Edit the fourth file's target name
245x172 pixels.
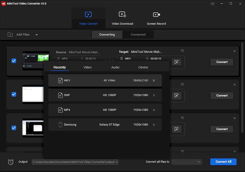click(182, 151)
